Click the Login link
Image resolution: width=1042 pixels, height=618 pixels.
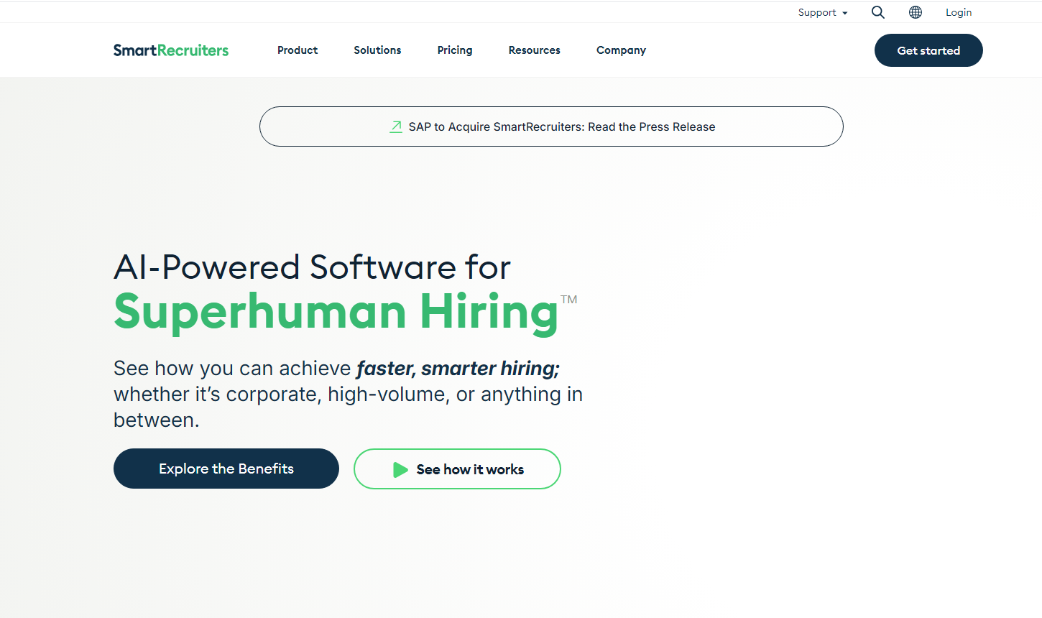[958, 12]
